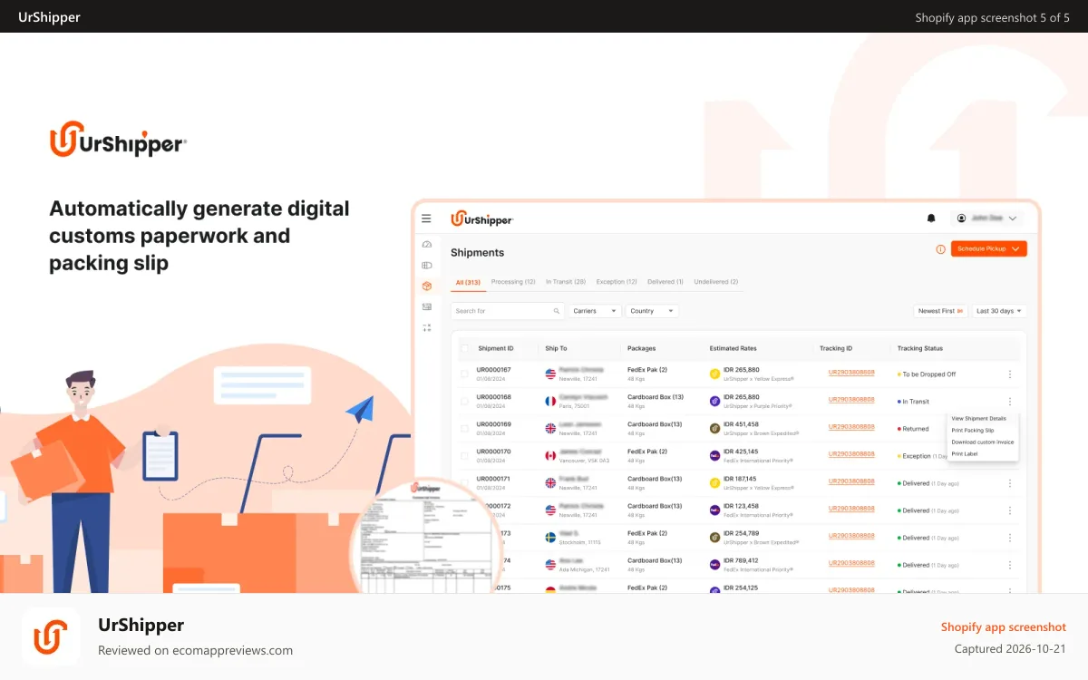Viewport: 1088px width, 680px height.
Task: Click the Estimated Rates column header
Action: (x=733, y=348)
